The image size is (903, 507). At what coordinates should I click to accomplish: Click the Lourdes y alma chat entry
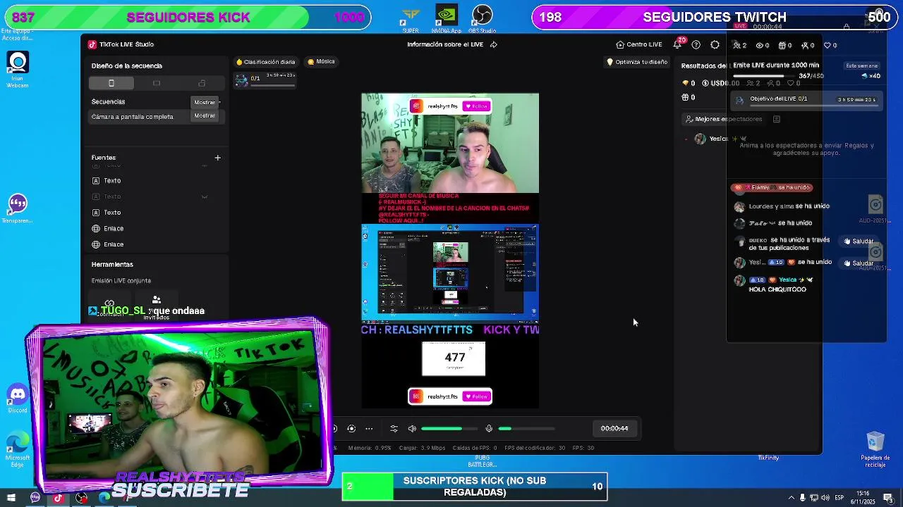click(x=782, y=206)
